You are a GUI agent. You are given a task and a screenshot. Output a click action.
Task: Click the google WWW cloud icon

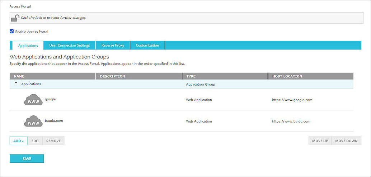click(x=33, y=100)
